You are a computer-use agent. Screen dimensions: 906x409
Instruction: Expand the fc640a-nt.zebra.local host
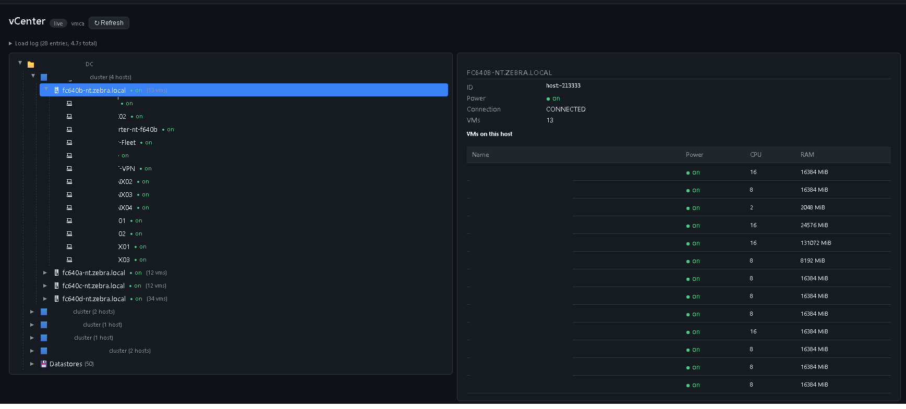(x=45, y=272)
